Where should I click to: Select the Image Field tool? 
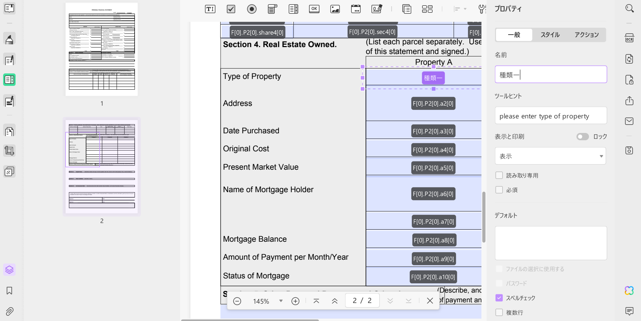(335, 9)
